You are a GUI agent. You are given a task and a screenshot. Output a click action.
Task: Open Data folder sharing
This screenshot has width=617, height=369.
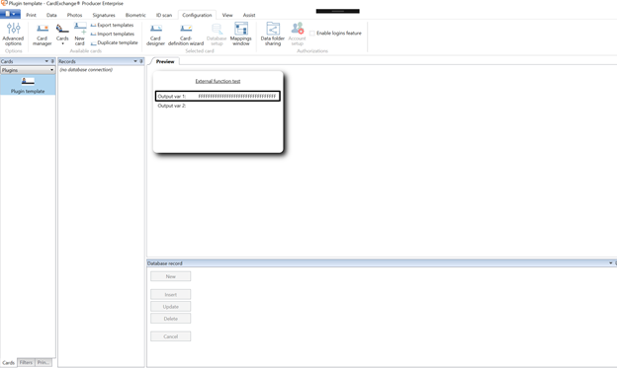pos(272,35)
